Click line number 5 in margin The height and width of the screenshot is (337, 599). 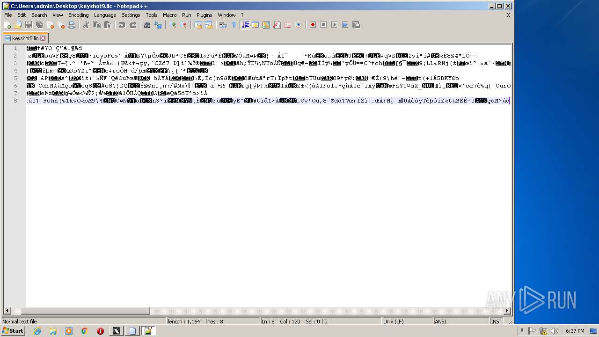click(15, 78)
